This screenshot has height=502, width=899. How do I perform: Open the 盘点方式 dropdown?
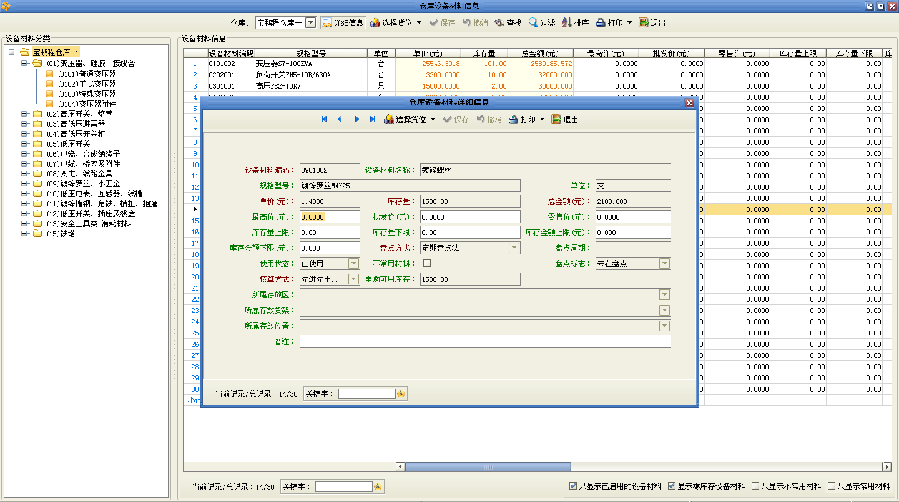coord(513,248)
